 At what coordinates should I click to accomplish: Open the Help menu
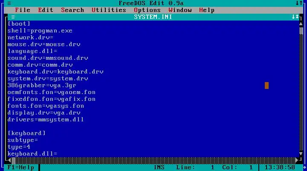(x=207, y=10)
